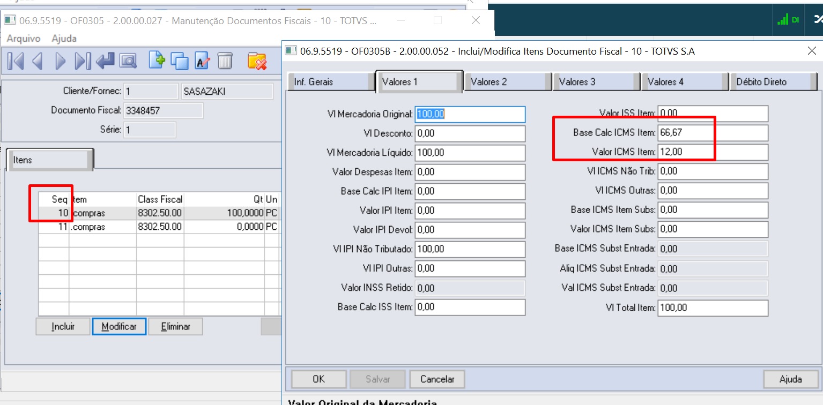Screen dimensions: 823x405
Task: Click the folder with red X icon
Action: [x=257, y=61]
